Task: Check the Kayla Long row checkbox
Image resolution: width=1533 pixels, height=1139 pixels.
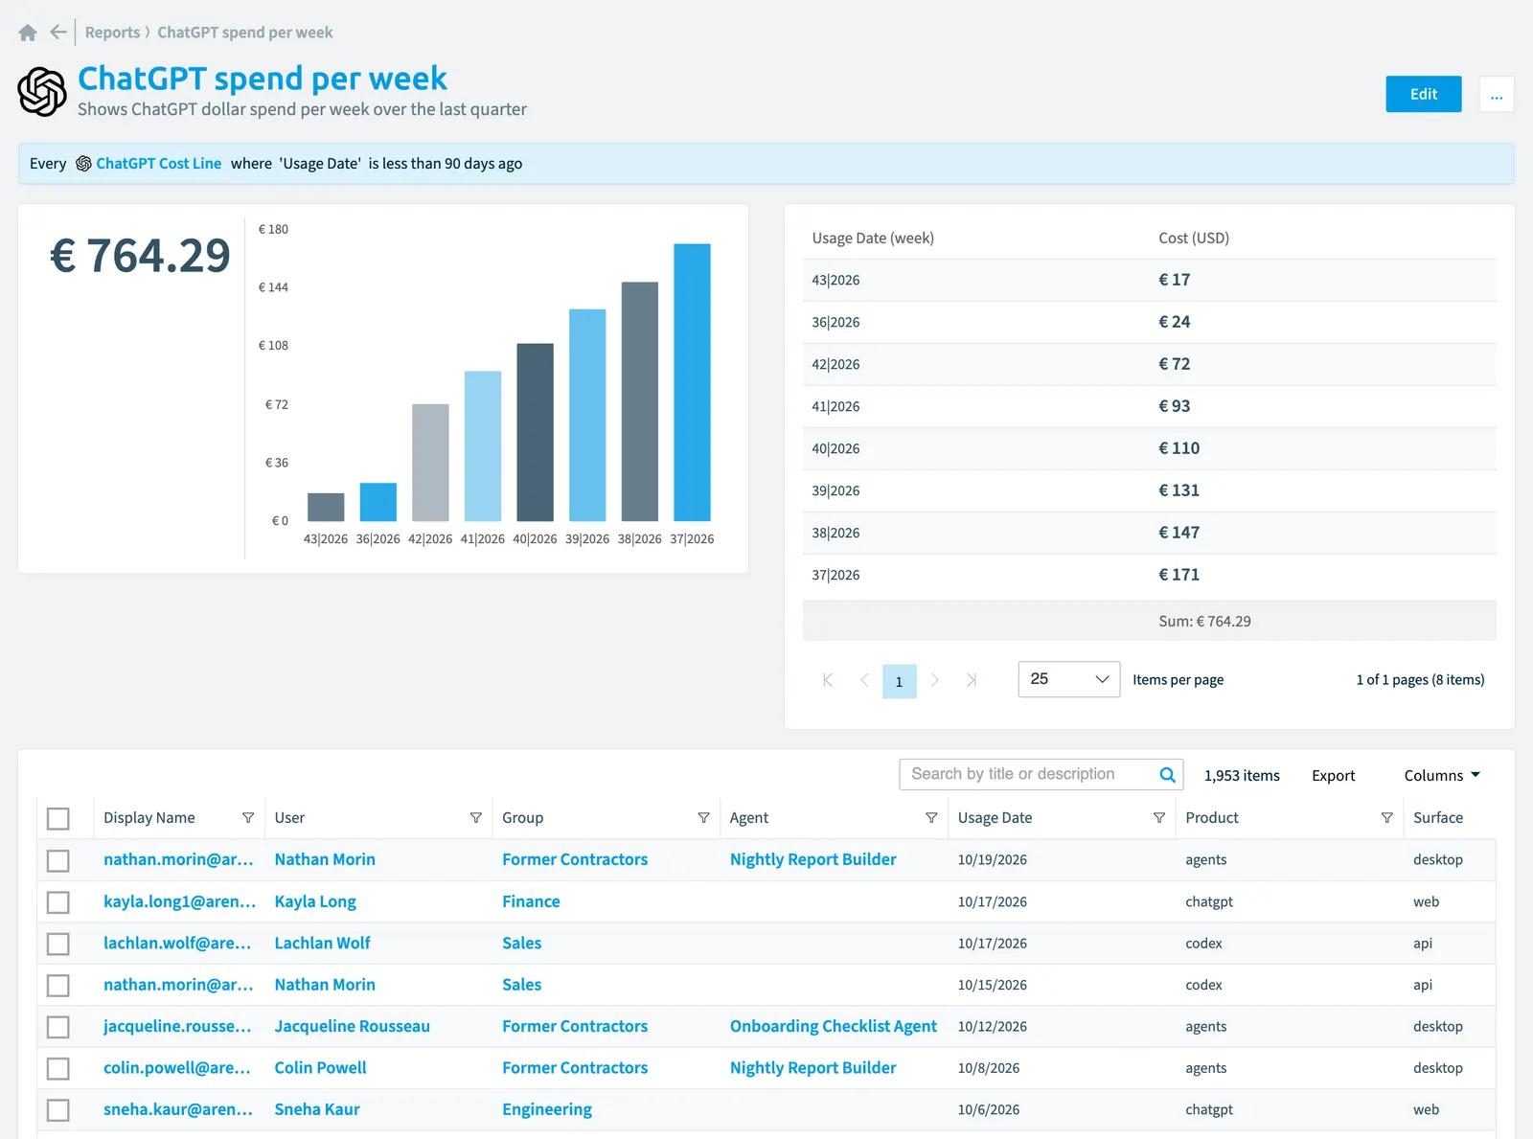Action: click(x=58, y=902)
